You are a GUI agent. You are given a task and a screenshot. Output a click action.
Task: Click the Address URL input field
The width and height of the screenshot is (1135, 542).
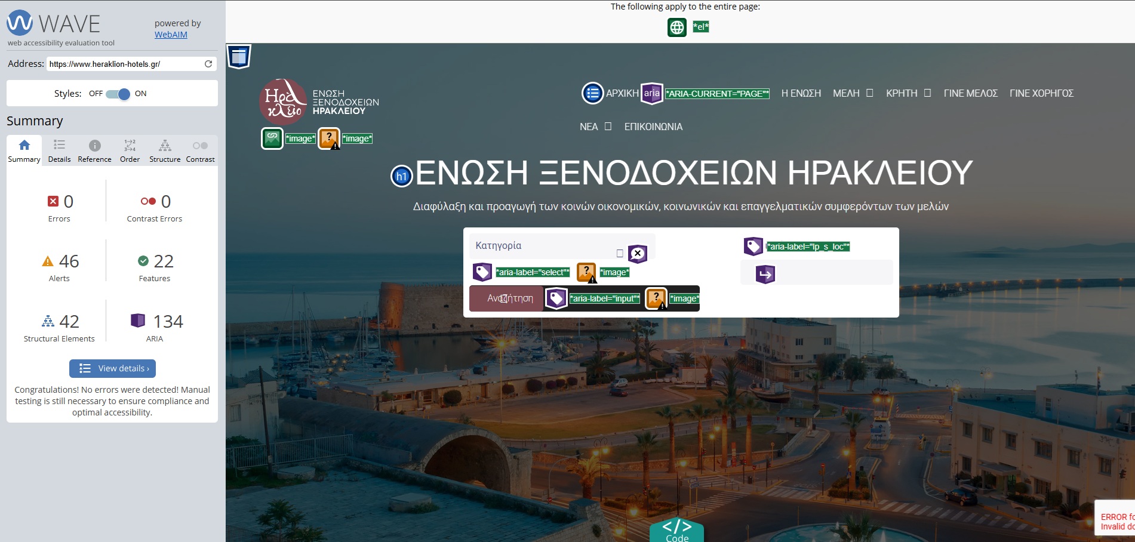(x=124, y=64)
